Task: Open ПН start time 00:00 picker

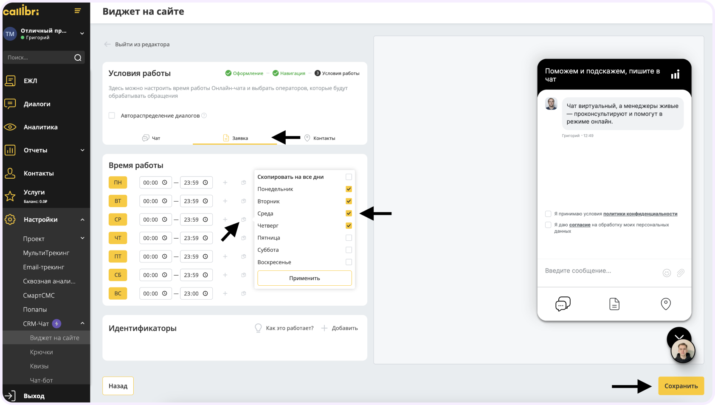Action: coord(156,183)
